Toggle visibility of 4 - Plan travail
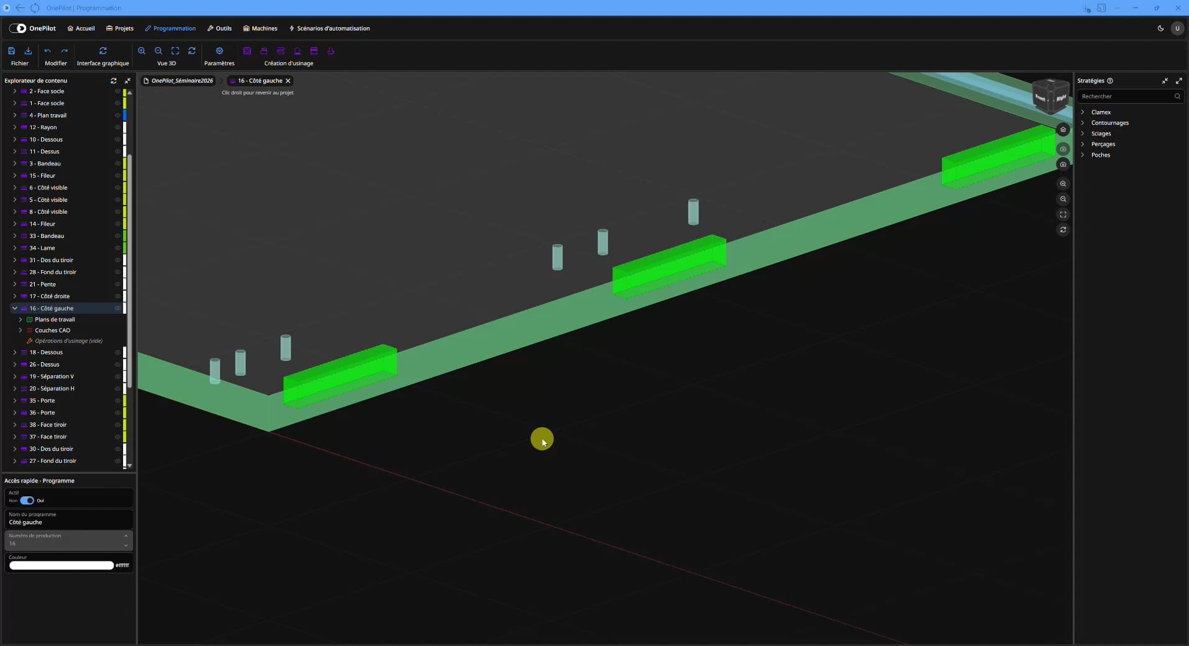This screenshot has width=1189, height=646. coord(118,116)
